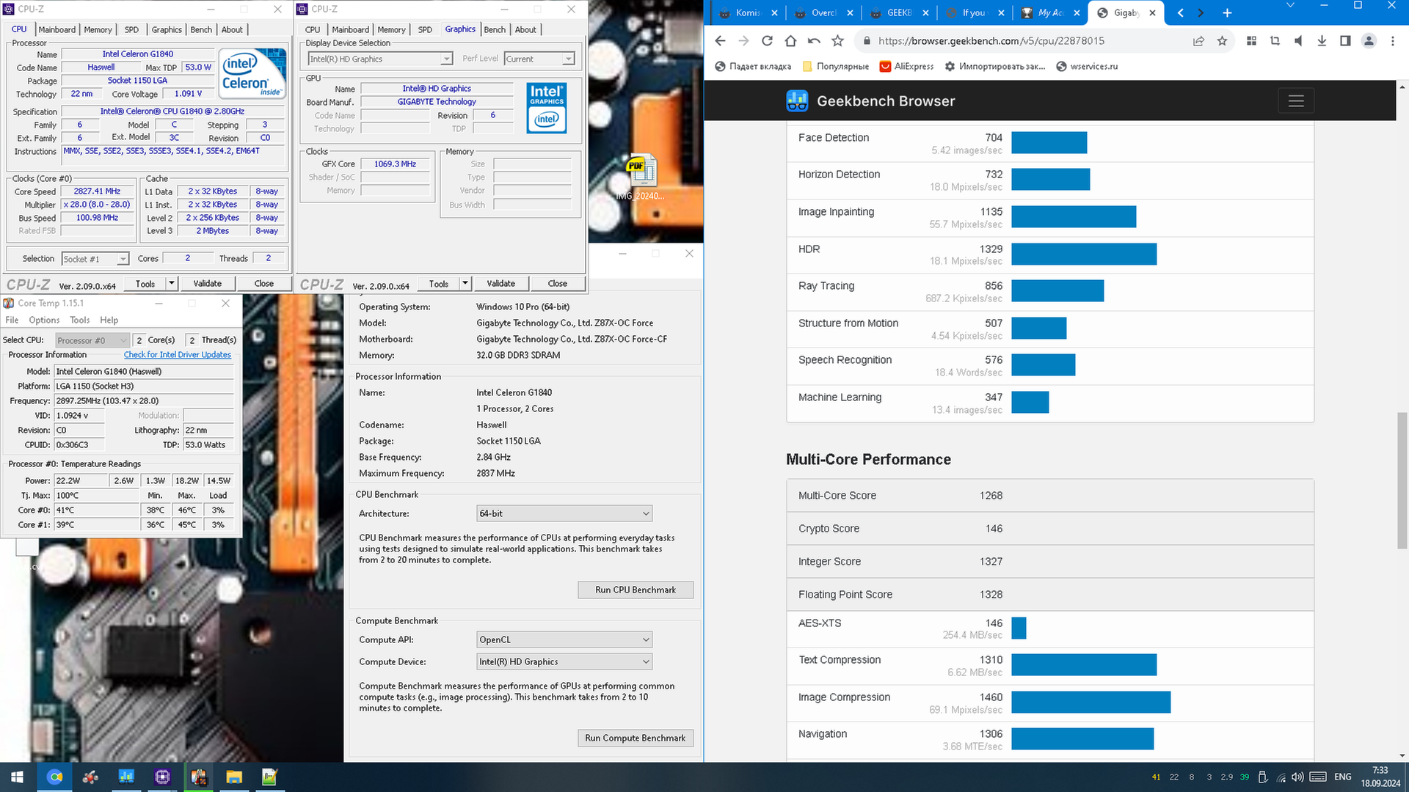Viewport: 1409px width, 792px height.
Task: Open the Perf Level Current dropdown
Action: (x=539, y=59)
